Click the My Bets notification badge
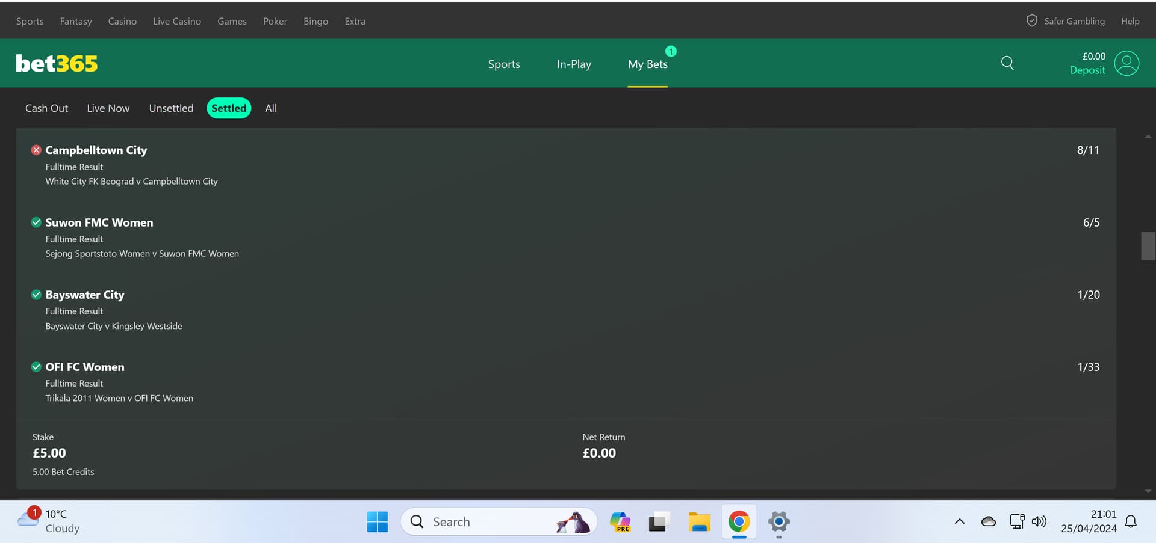This screenshot has width=1156, height=543. click(x=671, y=51)
